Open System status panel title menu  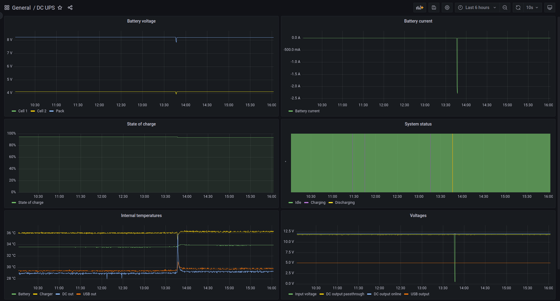(418, 124)
